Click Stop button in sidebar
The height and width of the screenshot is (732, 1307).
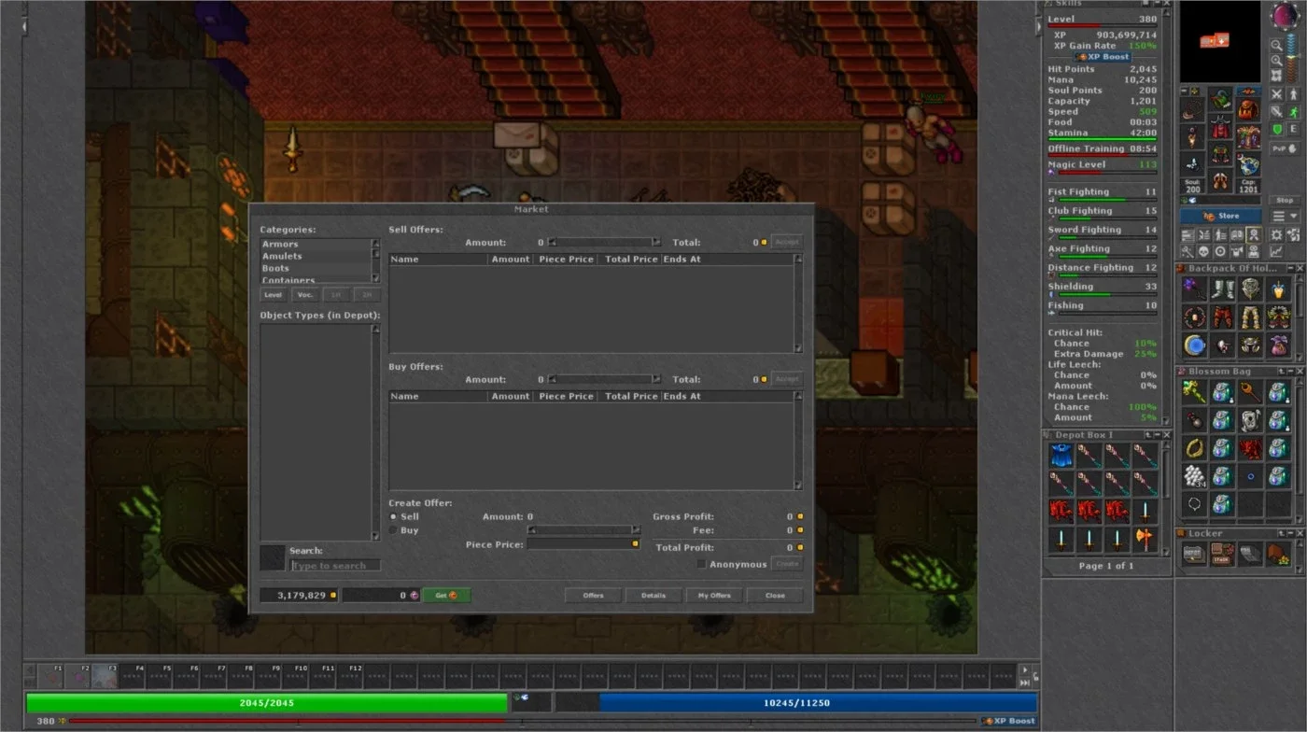click(x=1285, y=200)
